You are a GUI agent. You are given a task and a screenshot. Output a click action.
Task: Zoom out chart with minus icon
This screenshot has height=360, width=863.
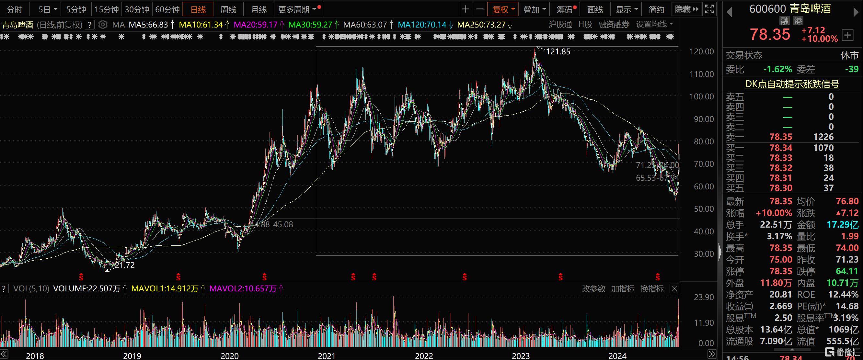coord(480,9)
